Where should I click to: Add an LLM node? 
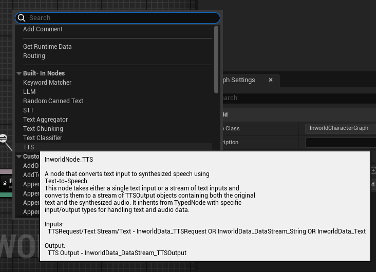click(29, 92)
